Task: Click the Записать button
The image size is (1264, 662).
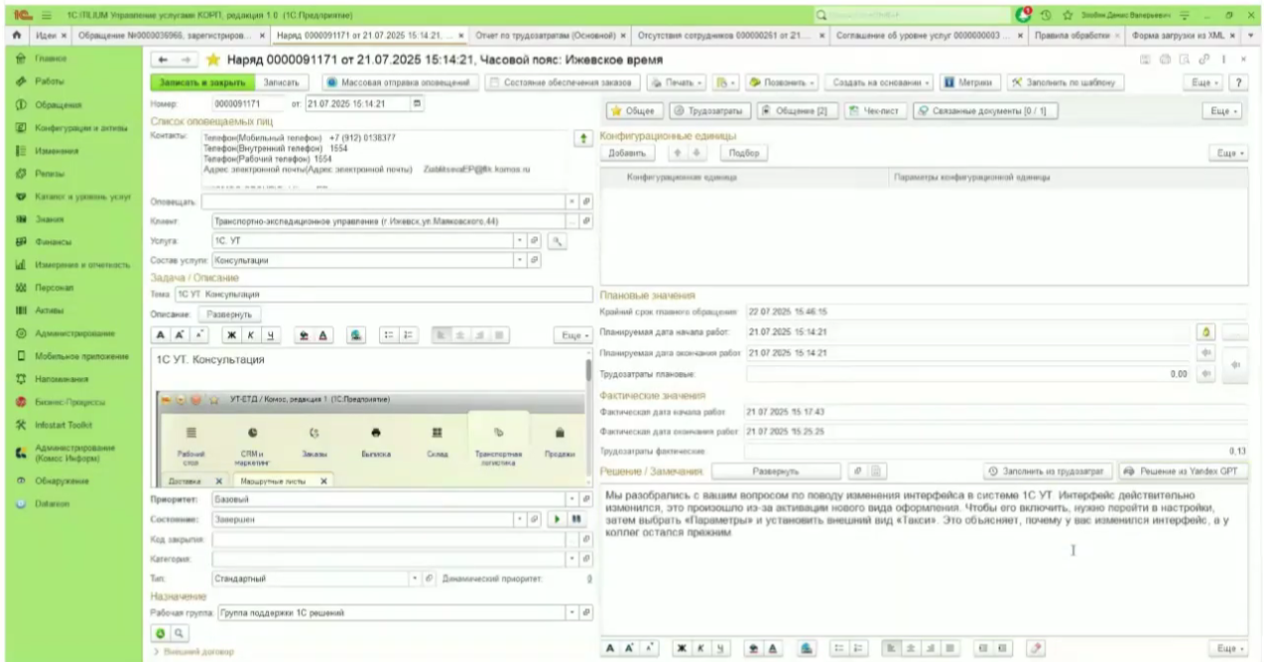Action: pyautogui.click(x=284, y=82)
